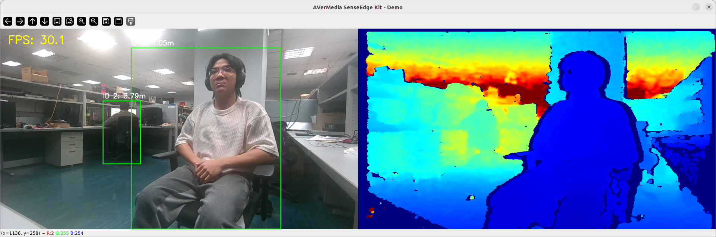
Task: Click the window title AVerMedia SenseEdge Kit - Demo
Action: pyautogui.click(x=358, y=7)
